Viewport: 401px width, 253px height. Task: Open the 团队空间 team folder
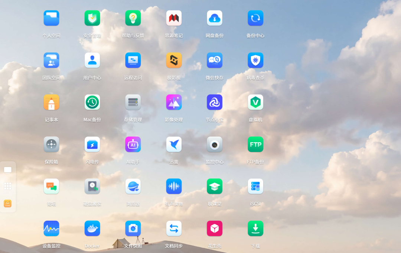pos(51,60)
